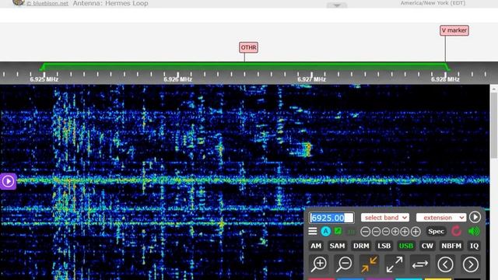
Task: Click the 'Antenna: Hermes Loop' title text
Action: click(110, 3)
